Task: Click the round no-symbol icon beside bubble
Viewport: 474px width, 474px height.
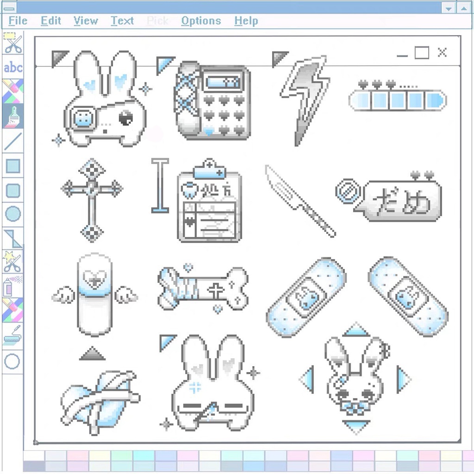Action: 348,191
